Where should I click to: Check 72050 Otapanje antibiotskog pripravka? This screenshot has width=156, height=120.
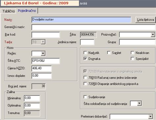coord(85,84)
